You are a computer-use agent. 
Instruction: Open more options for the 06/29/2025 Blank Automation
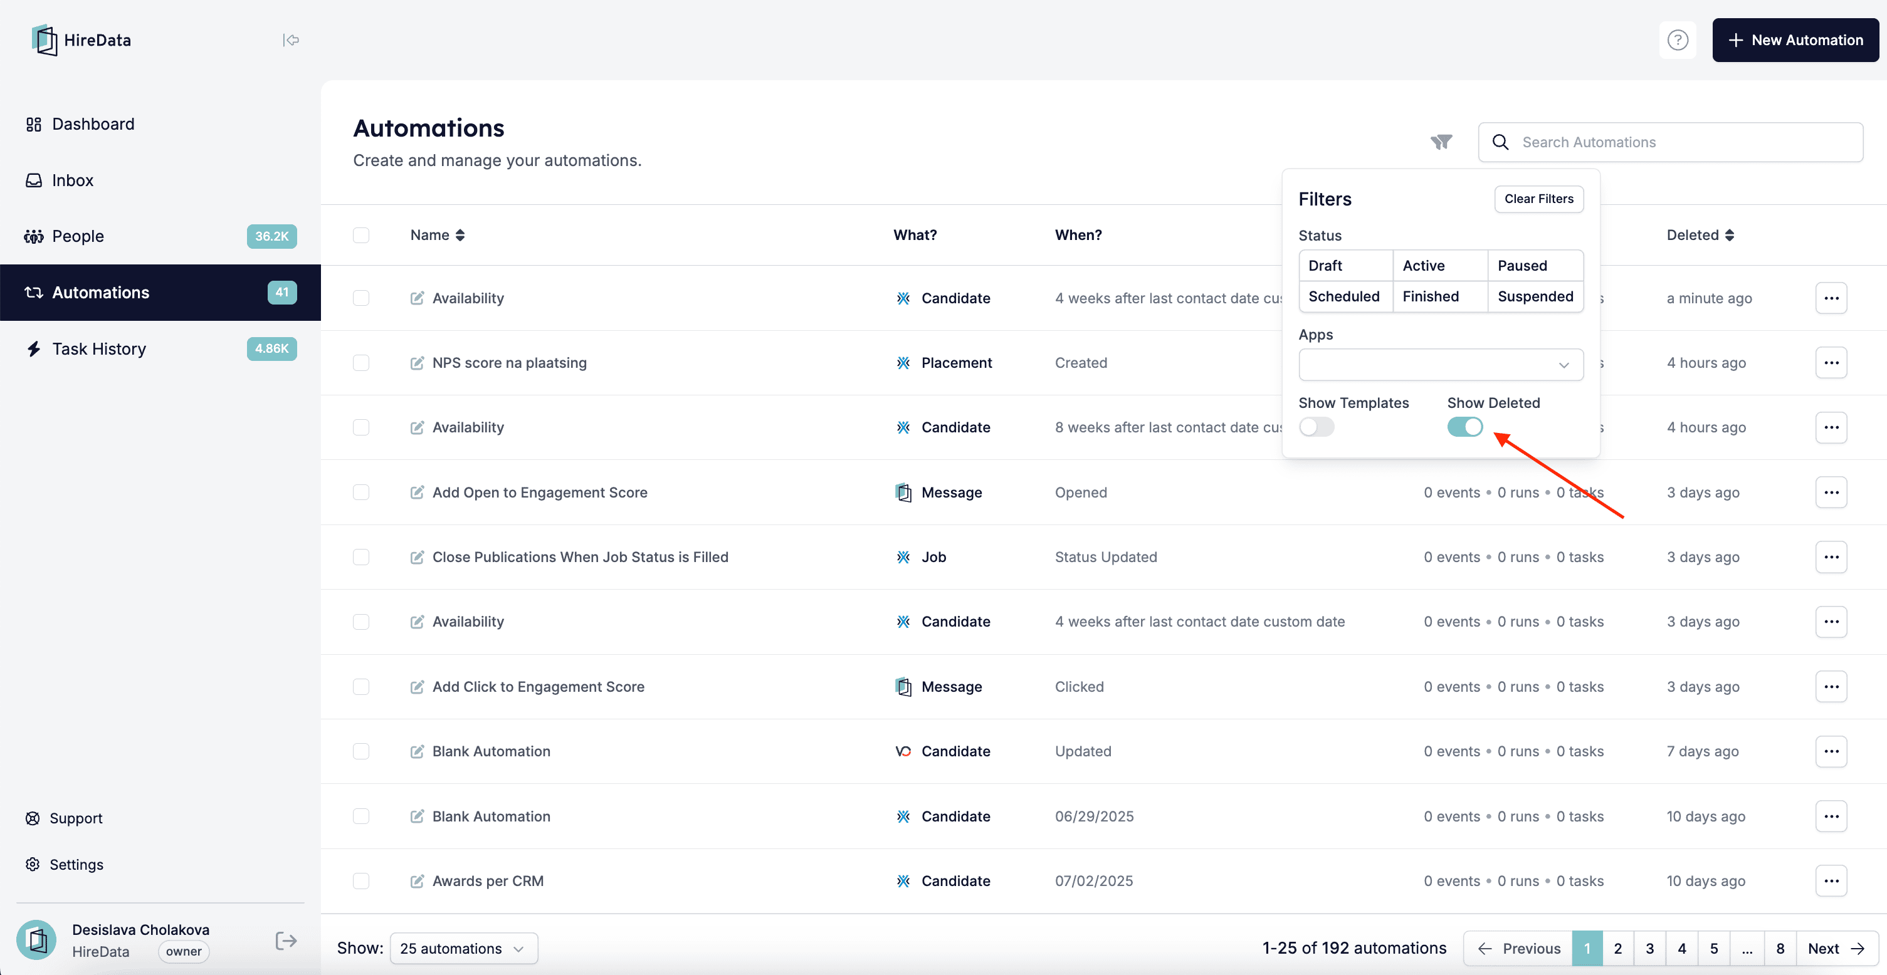tap(1831, 816)
